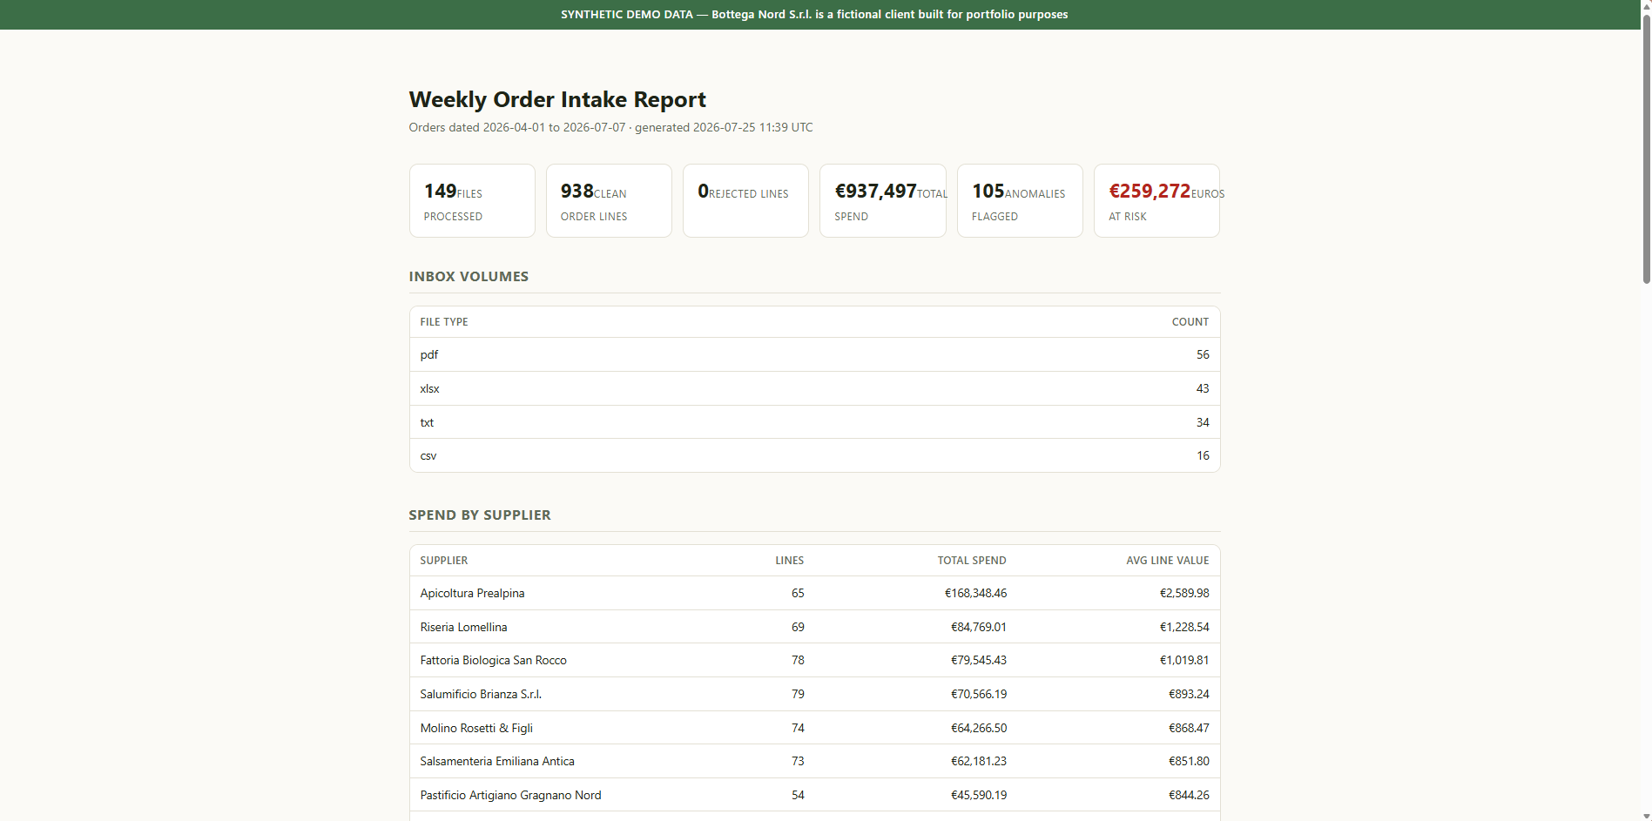Click the 0 rejected lines card
Viewport: 1652px width, 821px height.
point(745,200)
